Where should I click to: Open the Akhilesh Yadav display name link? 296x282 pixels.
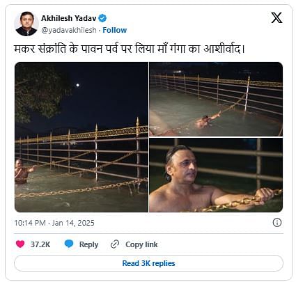tap(69, 18)
